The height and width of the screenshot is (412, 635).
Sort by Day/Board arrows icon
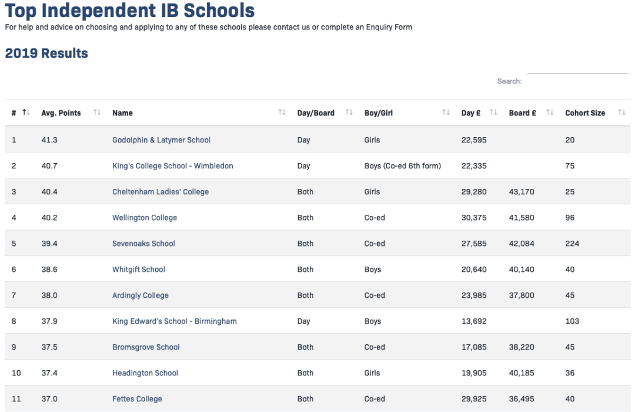(349, 112)
